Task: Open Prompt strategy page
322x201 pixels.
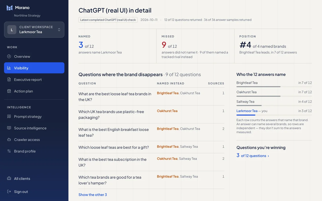Action: pos(34,116)
